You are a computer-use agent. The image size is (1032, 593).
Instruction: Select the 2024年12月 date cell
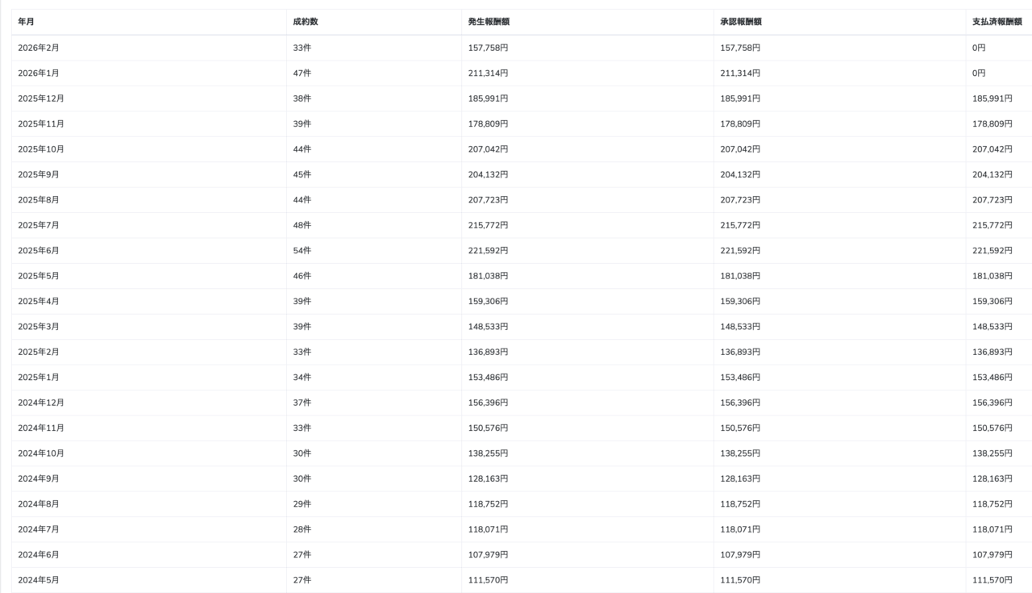coord(41,403)
